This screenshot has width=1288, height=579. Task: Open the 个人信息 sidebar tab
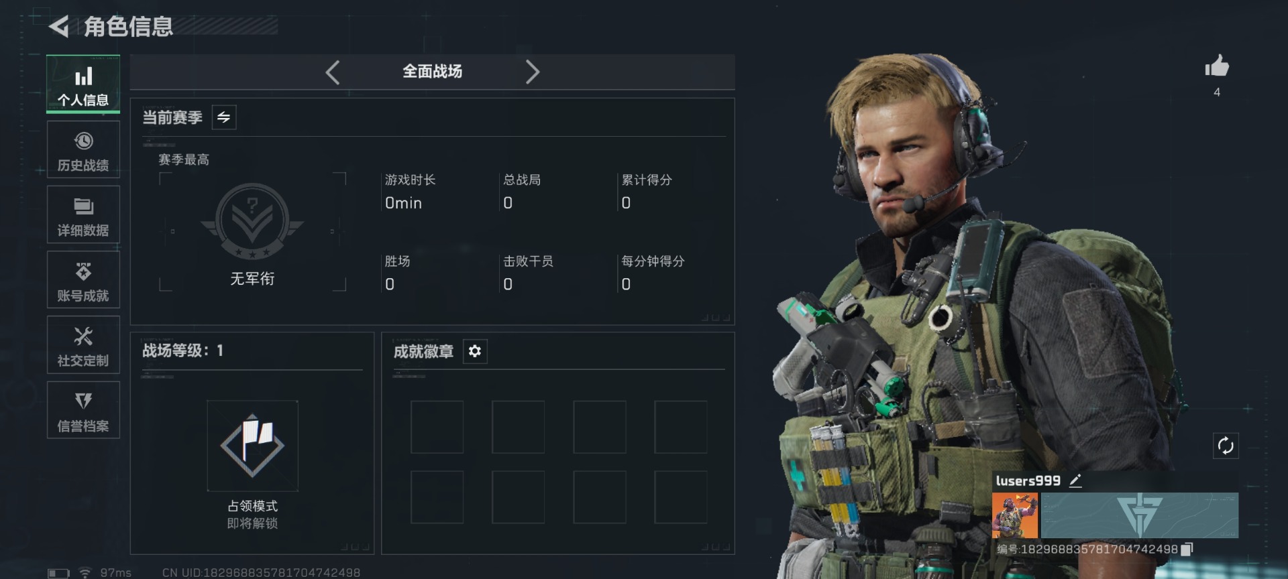(x=83, y=84)
